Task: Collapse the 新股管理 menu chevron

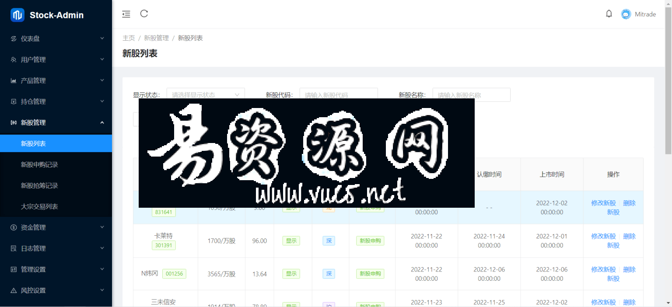Action: point(102,122)
